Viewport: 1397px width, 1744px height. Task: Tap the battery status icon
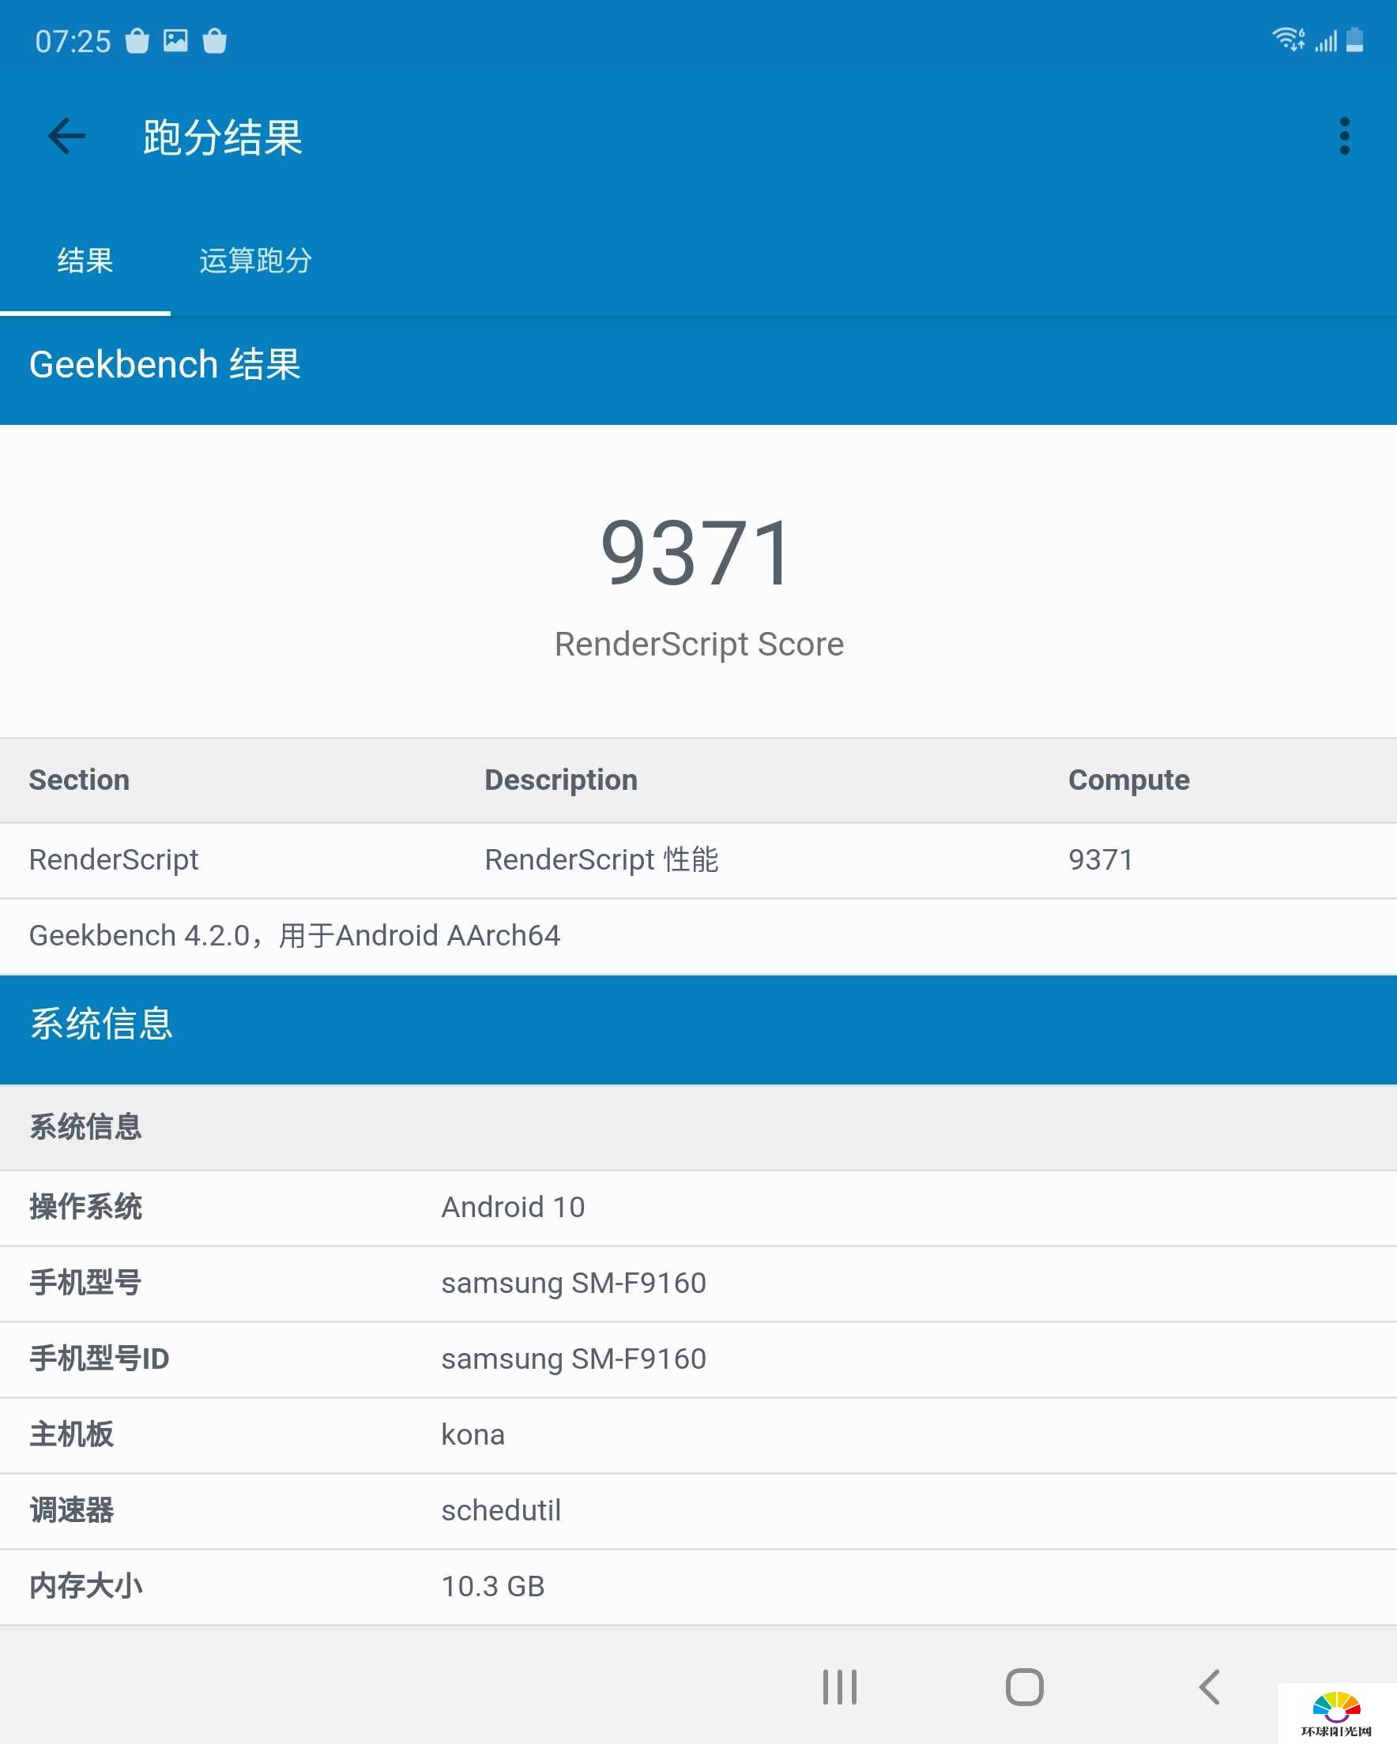1355,39
